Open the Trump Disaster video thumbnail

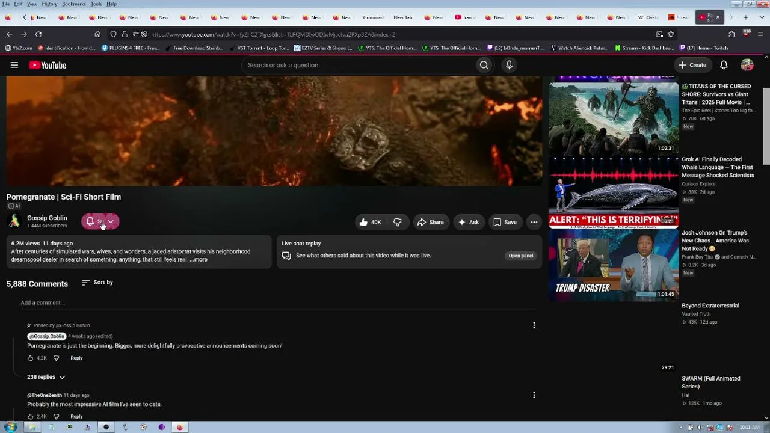[614, 265]
